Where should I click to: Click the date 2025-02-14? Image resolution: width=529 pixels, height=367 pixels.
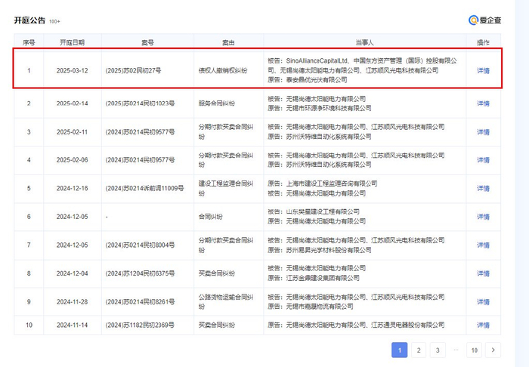coord(72,103)
